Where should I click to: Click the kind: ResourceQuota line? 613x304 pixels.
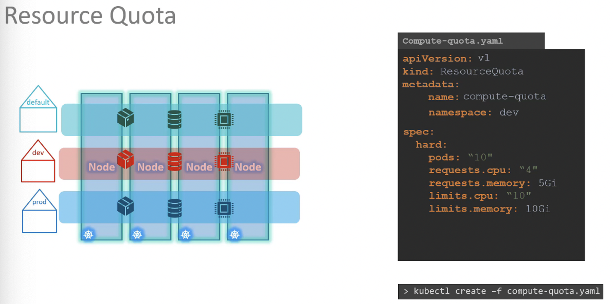click(463, 71)
